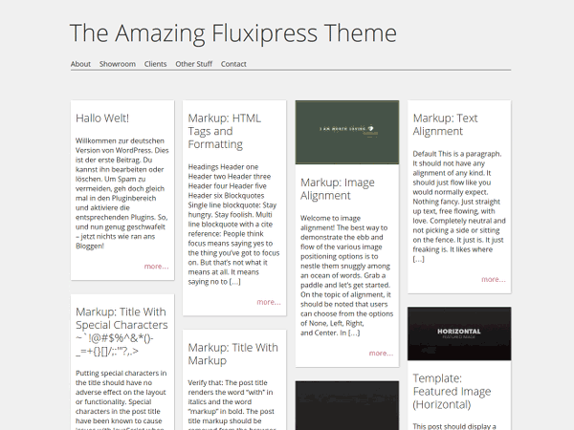Open the green image alignment thumbnail

[x=346, y=133]
